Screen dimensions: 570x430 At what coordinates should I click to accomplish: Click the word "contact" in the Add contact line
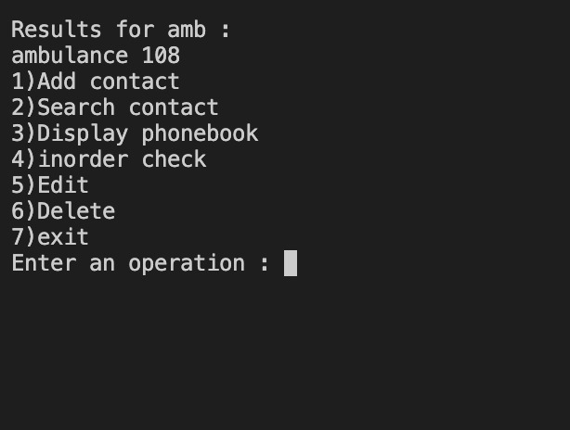point(135,82)
